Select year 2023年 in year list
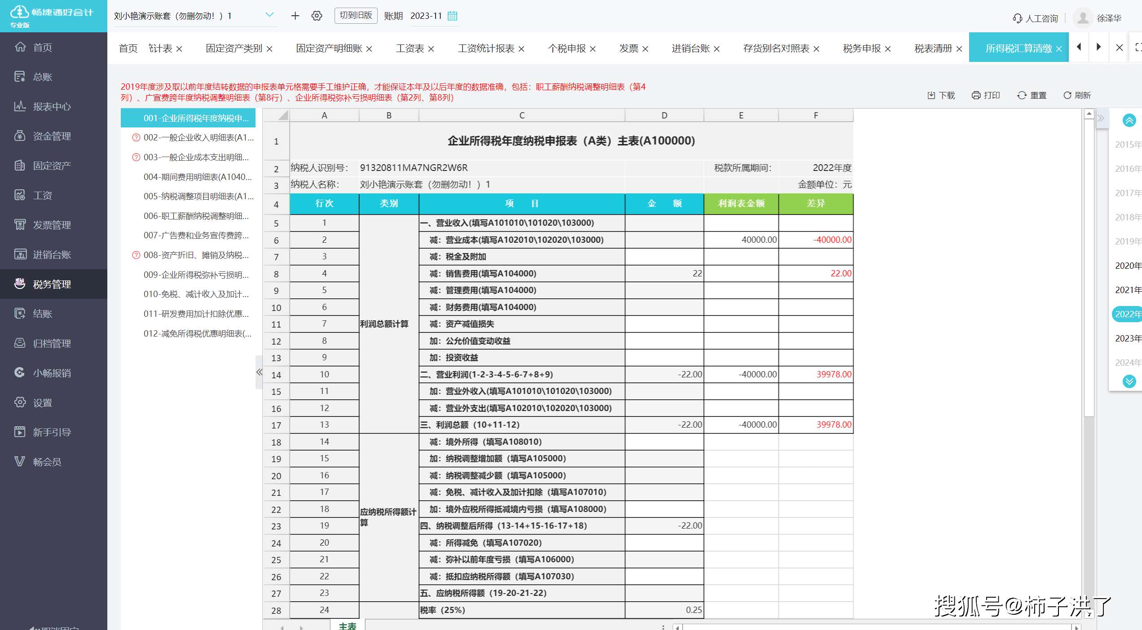 click(x=1128, y=338)
